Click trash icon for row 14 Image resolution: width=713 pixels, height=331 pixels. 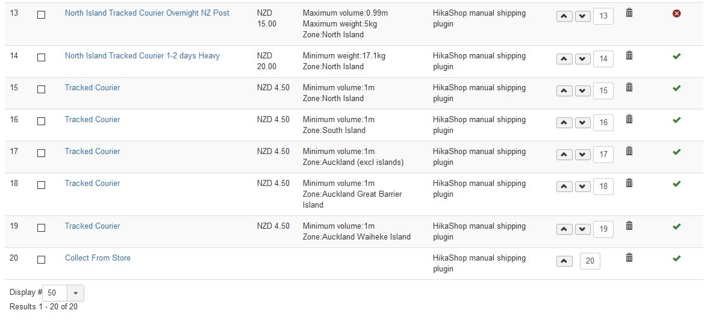click(x=629, y=55)
